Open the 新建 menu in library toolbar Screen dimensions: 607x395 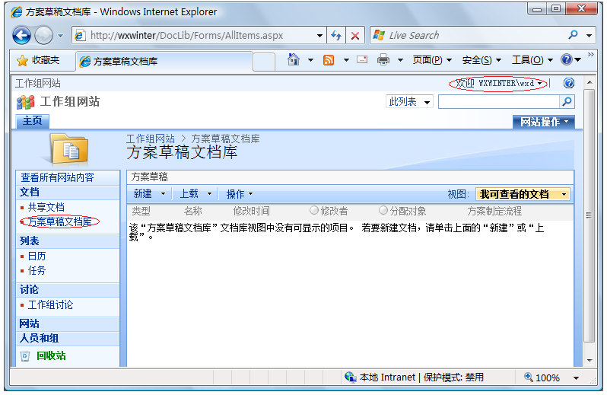click(149, 193)
